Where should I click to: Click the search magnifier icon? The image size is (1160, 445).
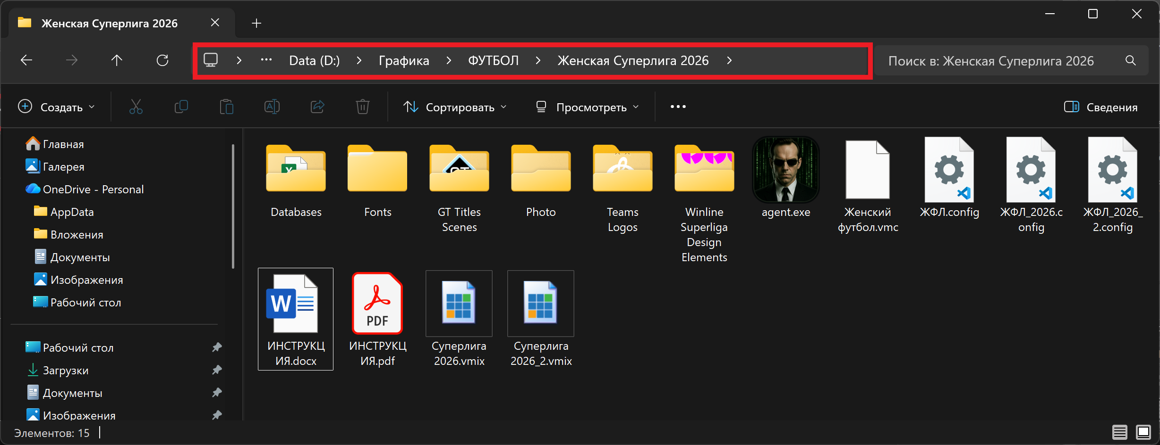[1131, 60]
